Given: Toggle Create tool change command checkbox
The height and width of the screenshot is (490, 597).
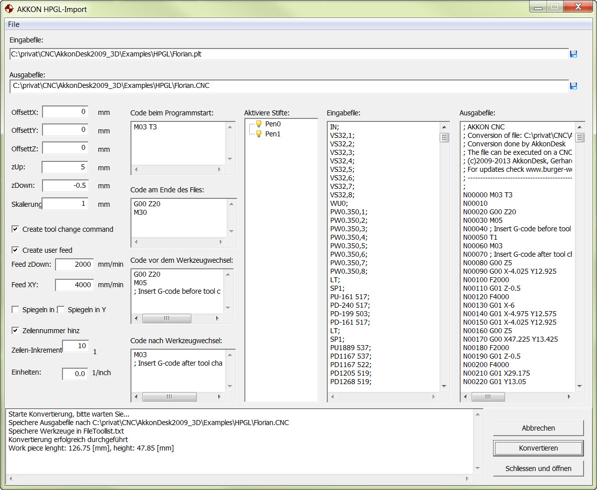Looking at the screenshot, I should 15,229.
